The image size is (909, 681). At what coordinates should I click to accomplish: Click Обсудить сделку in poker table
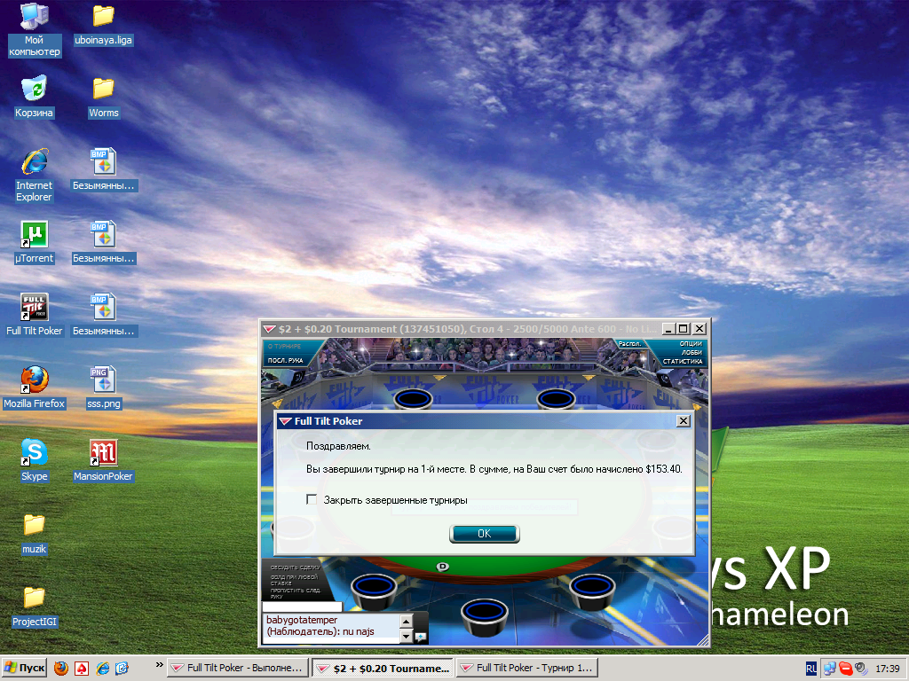click(x=295, y=567)
